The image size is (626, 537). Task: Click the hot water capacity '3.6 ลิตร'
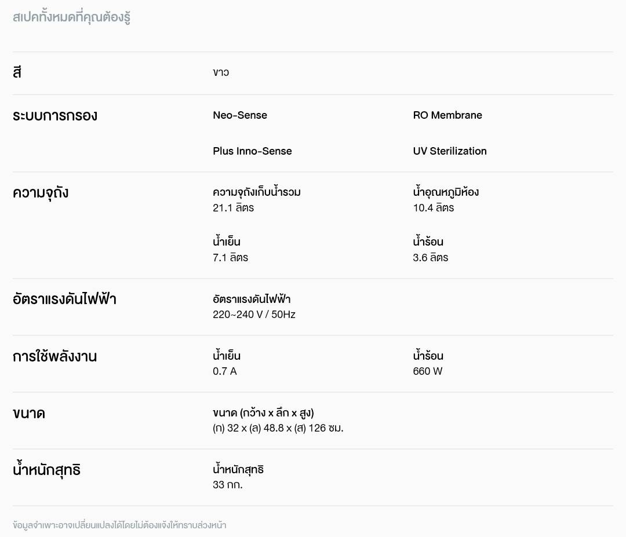tap(431, 257)
